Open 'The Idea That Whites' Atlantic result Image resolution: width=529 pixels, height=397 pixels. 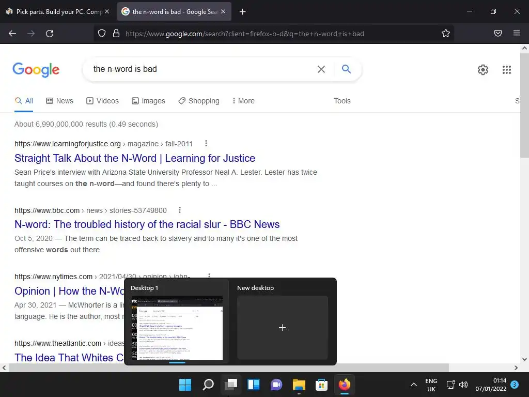69,357
